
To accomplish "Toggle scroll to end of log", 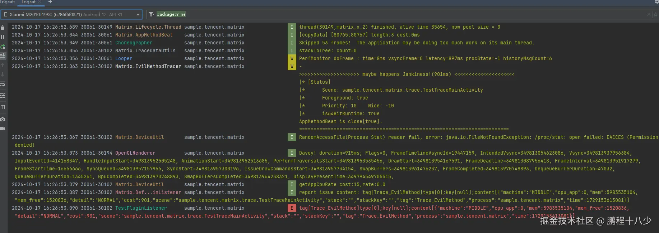I will (3, 56).
